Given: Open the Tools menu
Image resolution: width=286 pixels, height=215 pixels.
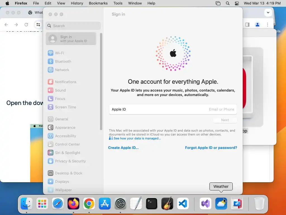Looking at the screenshot, I should pyautogui.click(x=118, y=3).
